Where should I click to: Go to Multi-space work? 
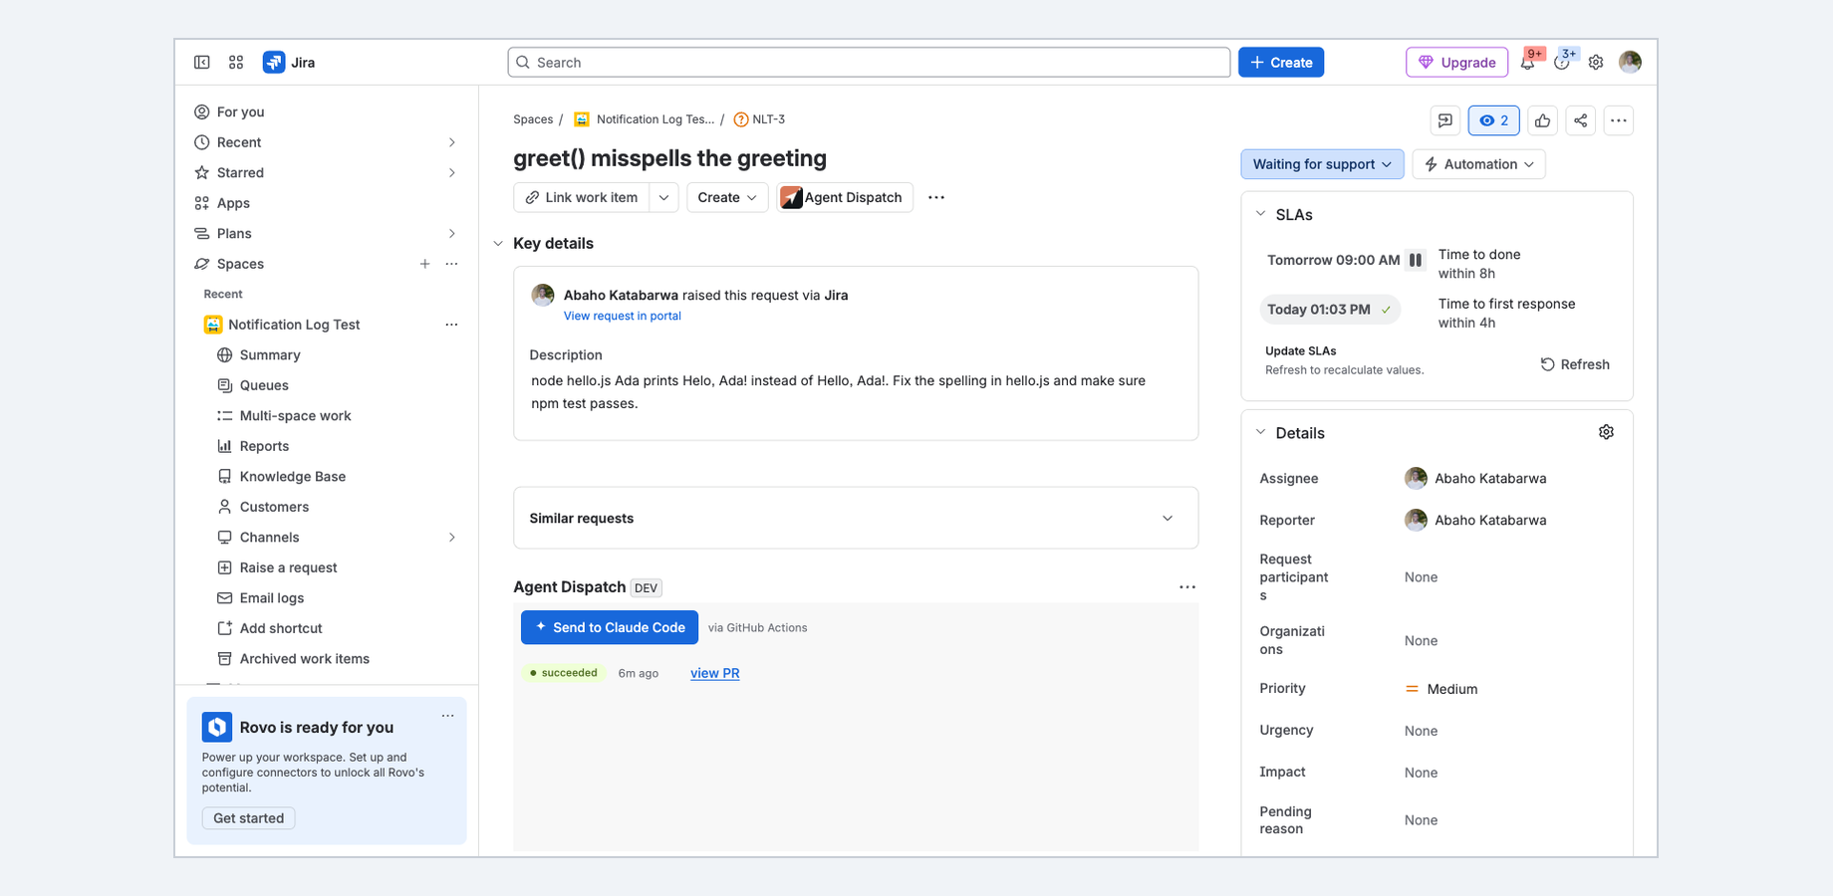[295, 416]
